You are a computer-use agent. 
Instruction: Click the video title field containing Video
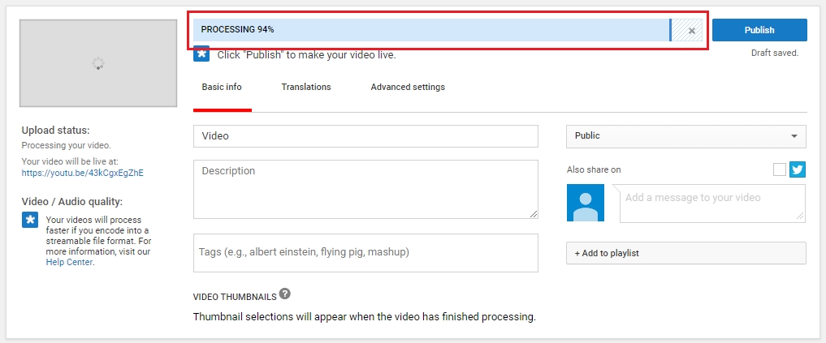pos(365,136)
